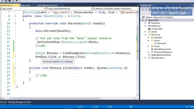
Task: Click the editor vertical scrollbar up arrow
Action: pos(137,15)
